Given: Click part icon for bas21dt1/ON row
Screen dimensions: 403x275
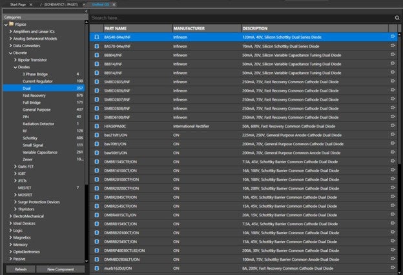Looking at the screenshot, I should pyautogui.click(x=97, y=135).
